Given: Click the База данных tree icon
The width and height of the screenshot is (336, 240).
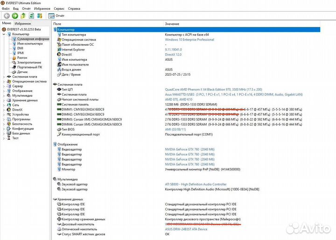Looking at the screenshot, I should click(x=9, y=134).
